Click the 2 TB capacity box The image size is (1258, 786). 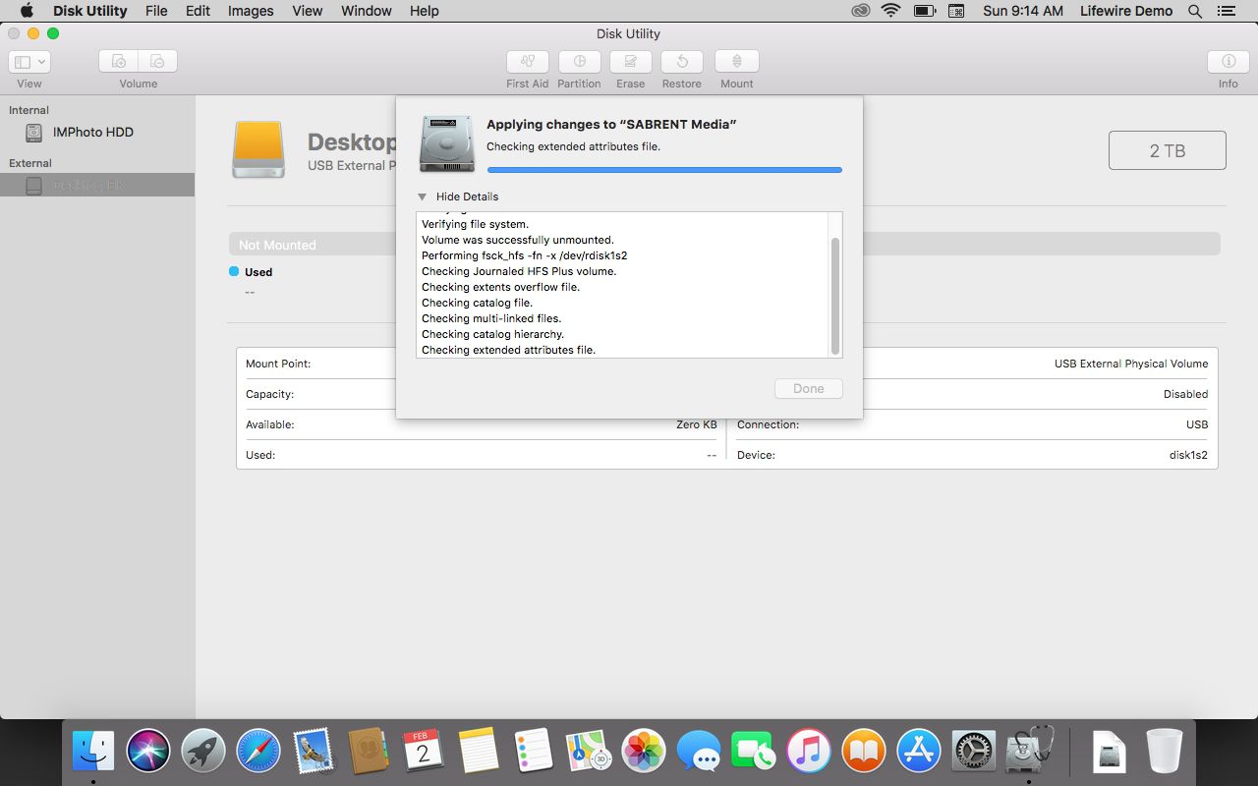point(1167,150)
